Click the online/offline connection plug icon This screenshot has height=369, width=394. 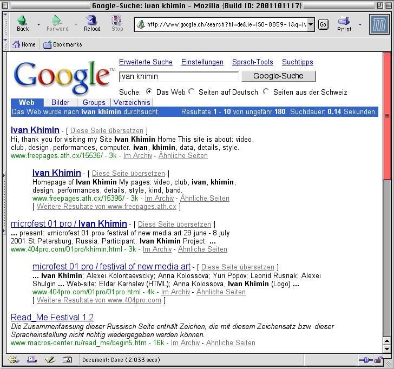click(x=366, y=360)
